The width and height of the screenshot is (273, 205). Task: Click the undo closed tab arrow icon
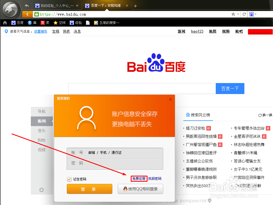pos(27,6)
